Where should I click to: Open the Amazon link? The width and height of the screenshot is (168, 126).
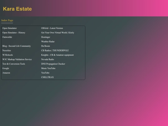(x=6, y=73)
